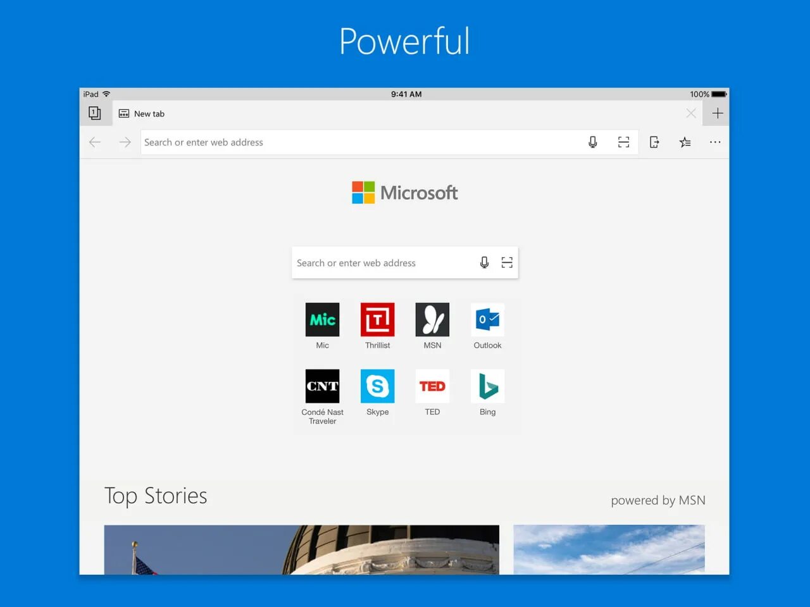Open the tab switcher showing one tab
810x607 pixels.
(x=95, y=113)
